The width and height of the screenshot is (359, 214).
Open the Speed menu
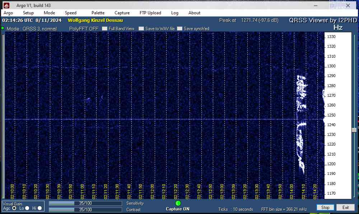70,13
